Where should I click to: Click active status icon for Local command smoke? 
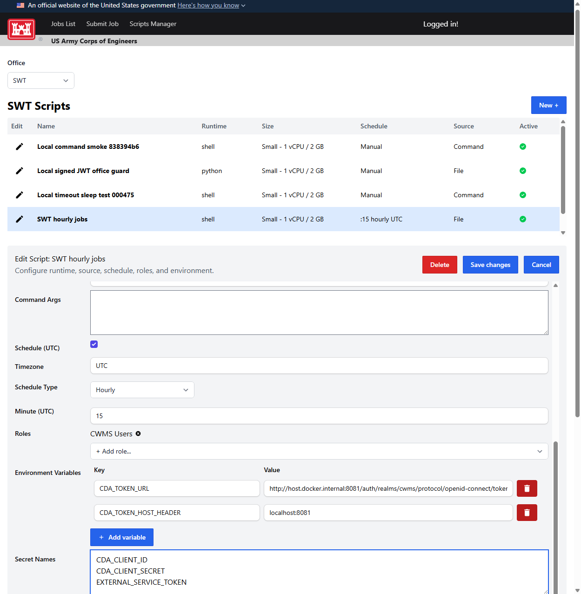(523, 147)
